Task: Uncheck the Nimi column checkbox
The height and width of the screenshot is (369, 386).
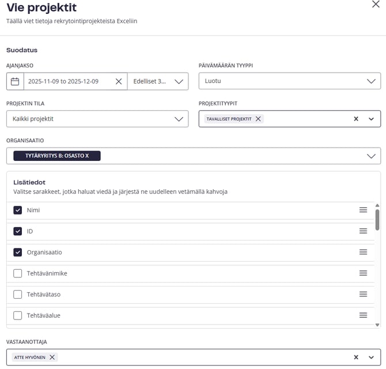Action: click(x=18, y=210)
